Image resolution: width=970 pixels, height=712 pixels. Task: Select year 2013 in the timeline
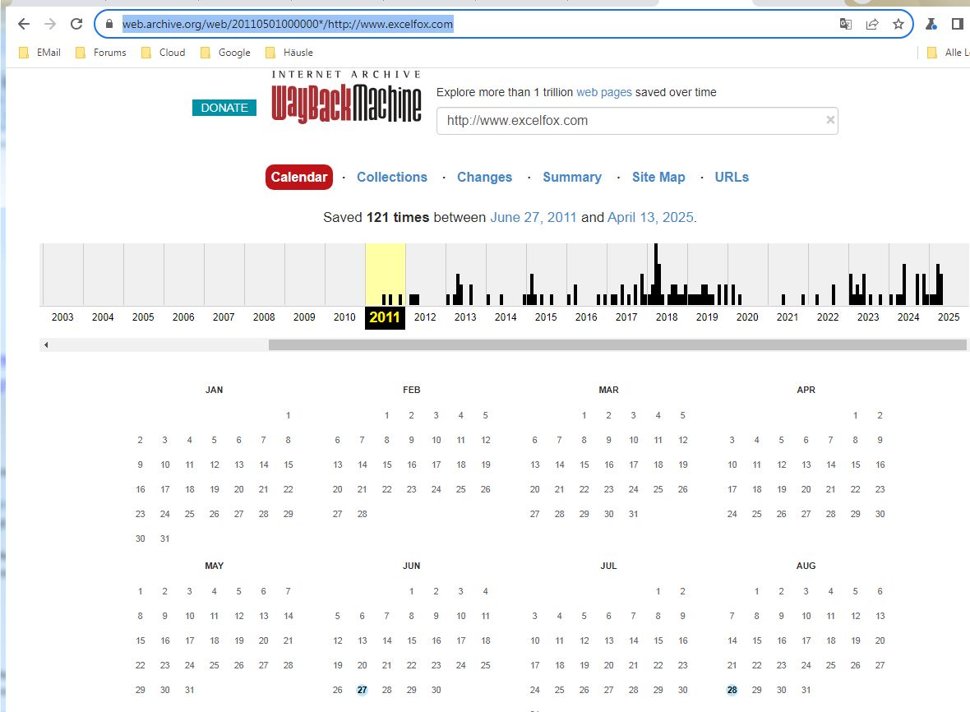(x=465, y=317)
